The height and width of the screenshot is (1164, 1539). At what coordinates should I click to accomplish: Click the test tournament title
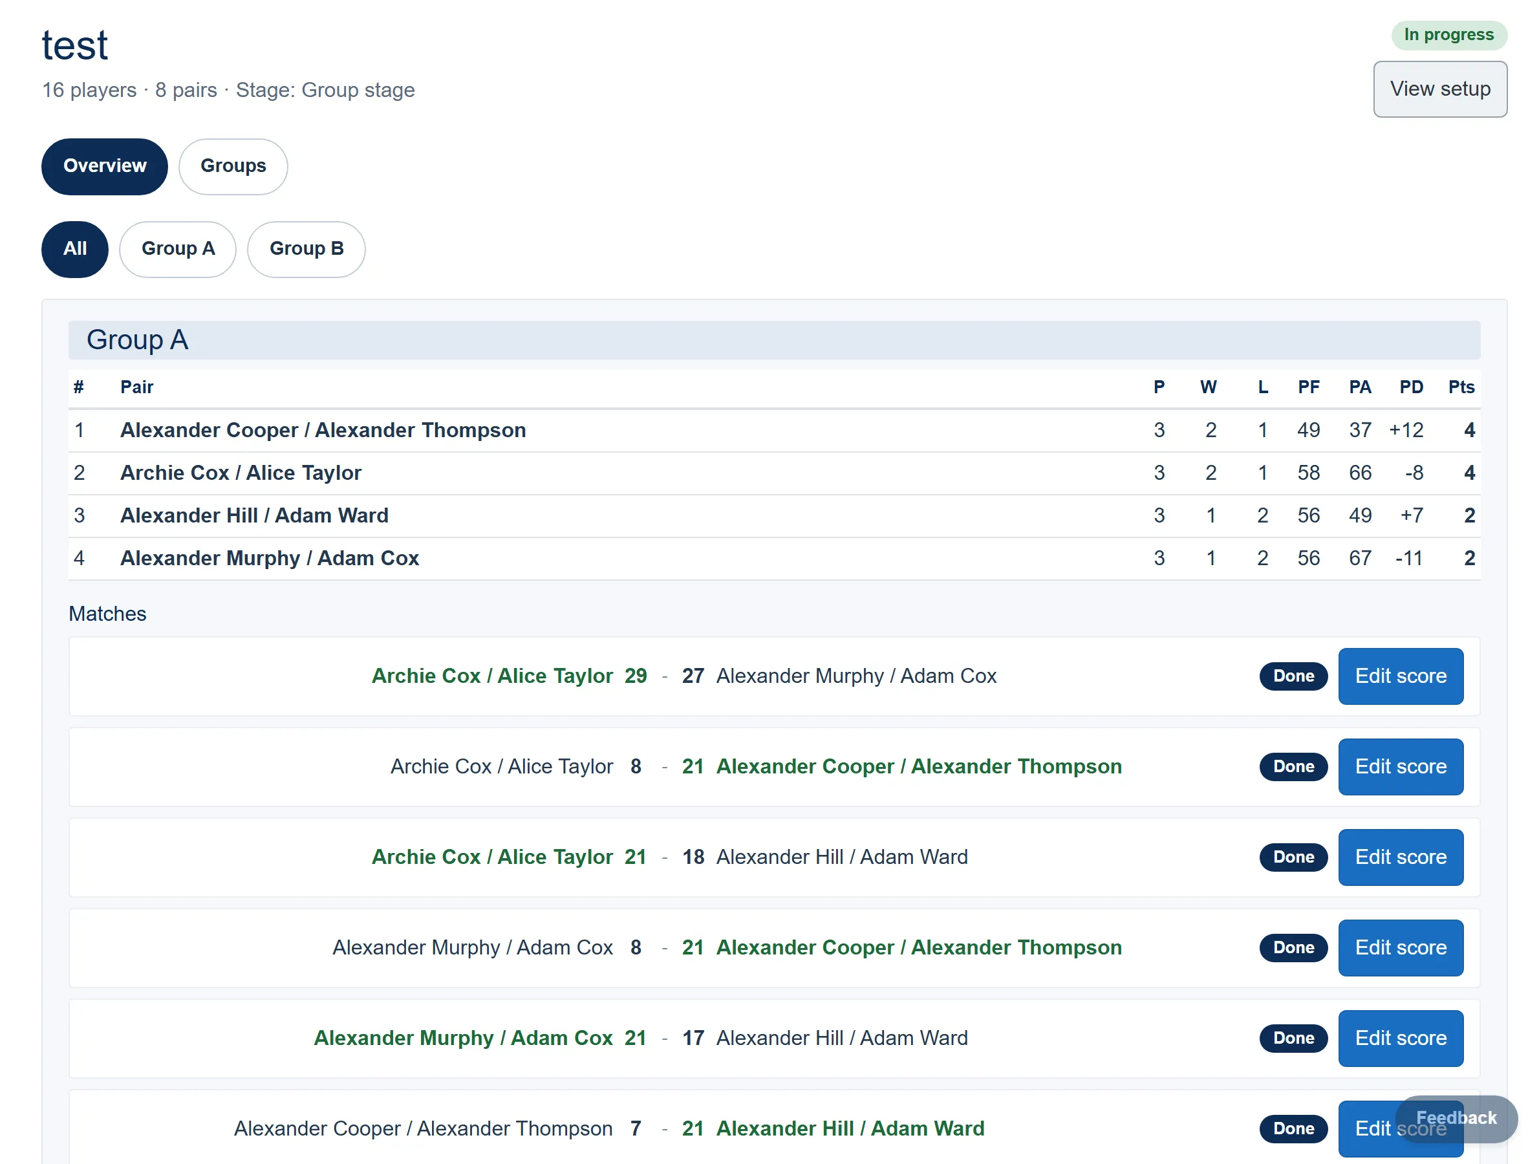pyautogui.click(x=74, y=45)
